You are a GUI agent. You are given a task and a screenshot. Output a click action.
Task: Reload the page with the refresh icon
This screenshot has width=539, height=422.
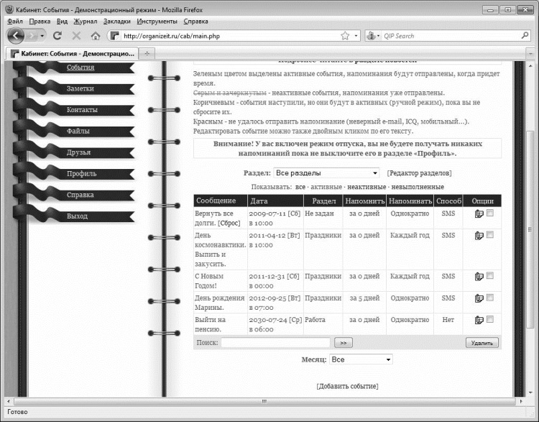coord(57,35)
